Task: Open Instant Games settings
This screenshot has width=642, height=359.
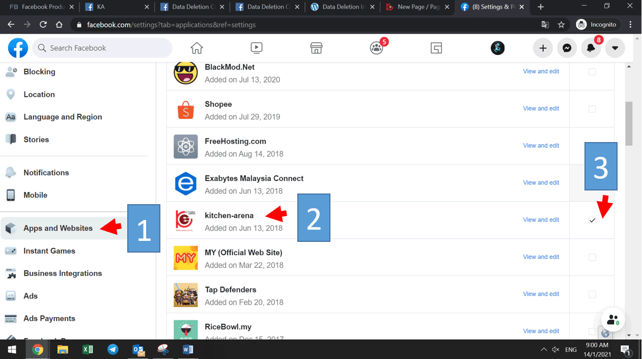Action: 49,251
